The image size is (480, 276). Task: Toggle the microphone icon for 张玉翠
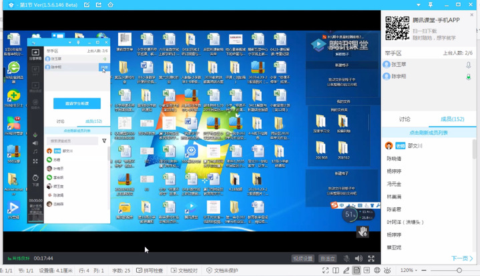[x=469, y=65]
